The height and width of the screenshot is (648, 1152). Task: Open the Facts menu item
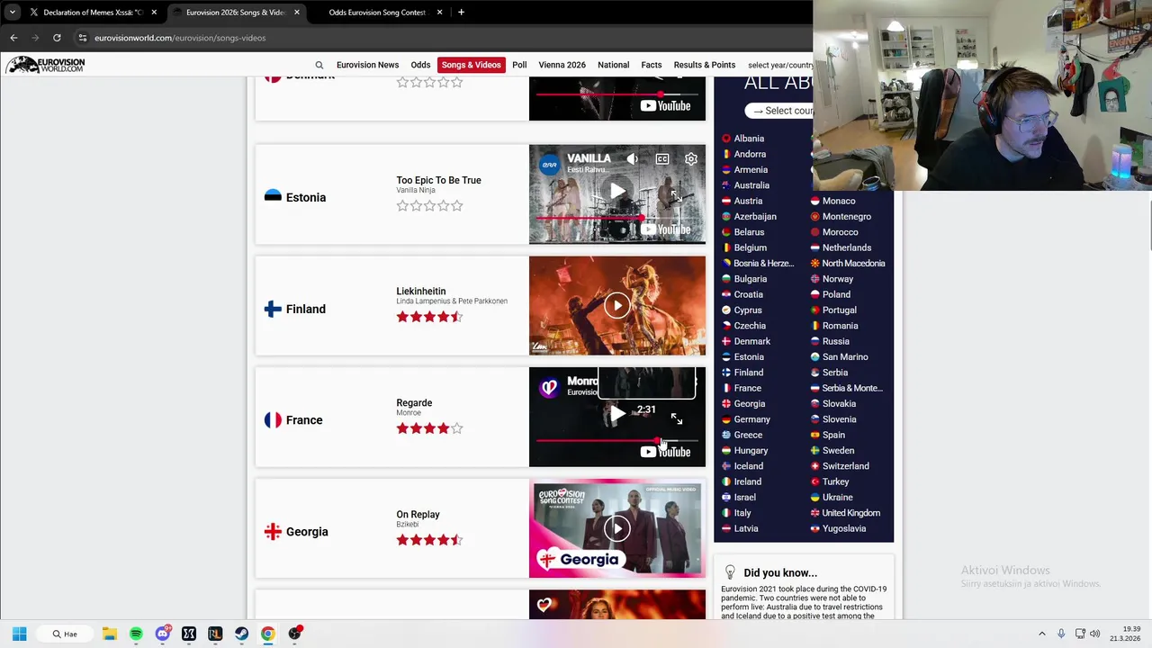click(652, 65)
